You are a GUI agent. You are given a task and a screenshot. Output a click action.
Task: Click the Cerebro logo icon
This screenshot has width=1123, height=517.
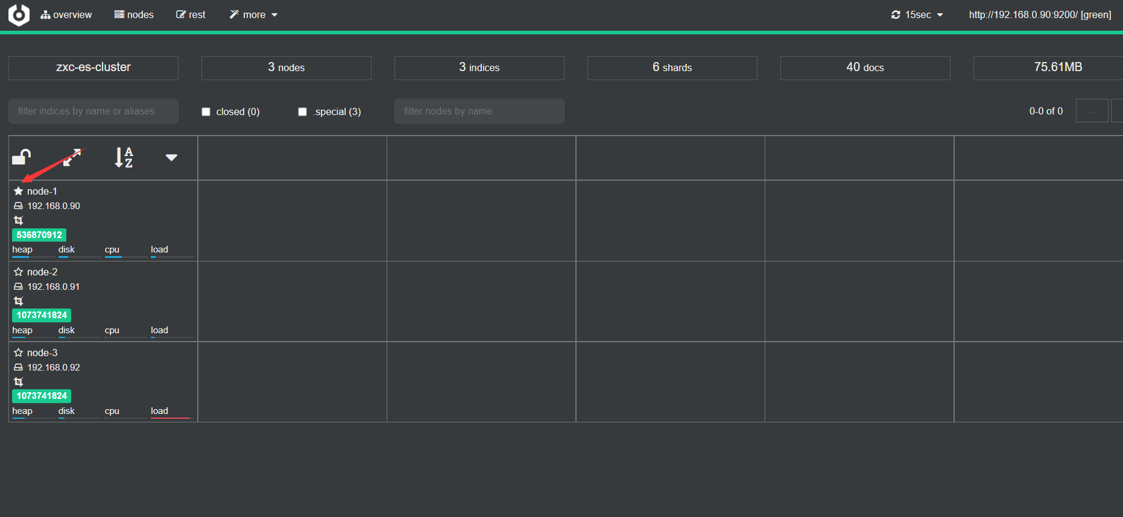(19, 14)
